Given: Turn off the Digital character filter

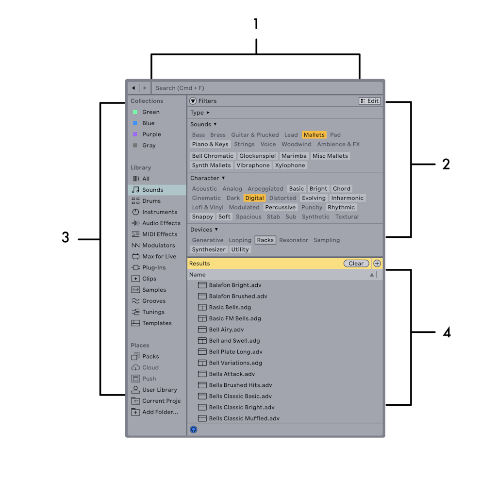Looking at the screenshot, I should click(254, 198).
